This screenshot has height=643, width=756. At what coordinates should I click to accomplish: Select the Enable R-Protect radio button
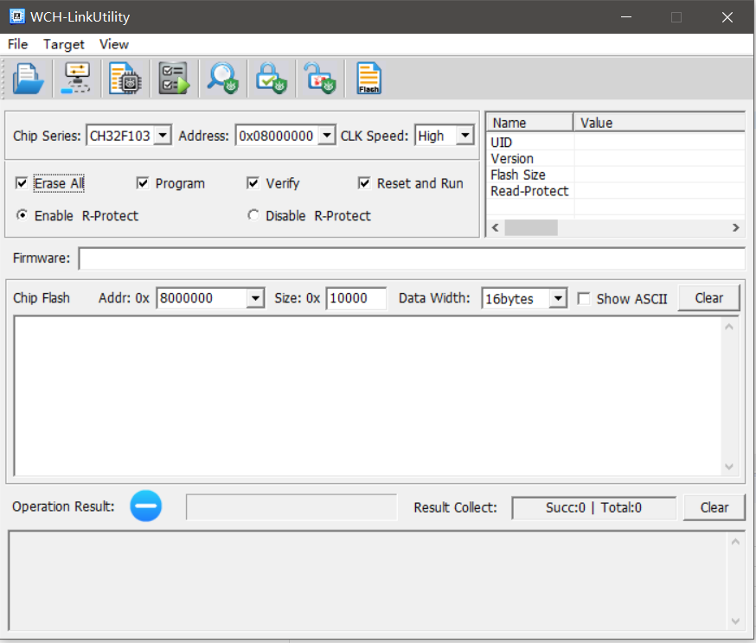[x=22, y=215]
